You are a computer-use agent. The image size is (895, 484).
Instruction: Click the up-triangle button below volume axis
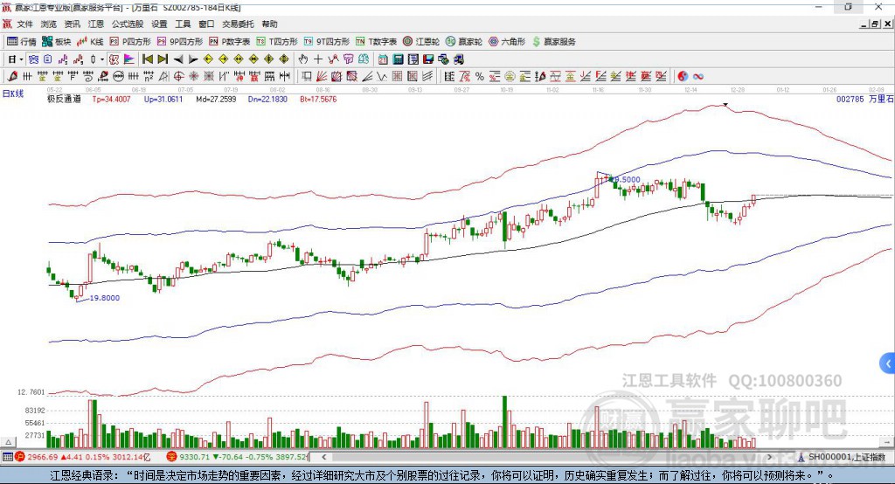tap(8, 442)
